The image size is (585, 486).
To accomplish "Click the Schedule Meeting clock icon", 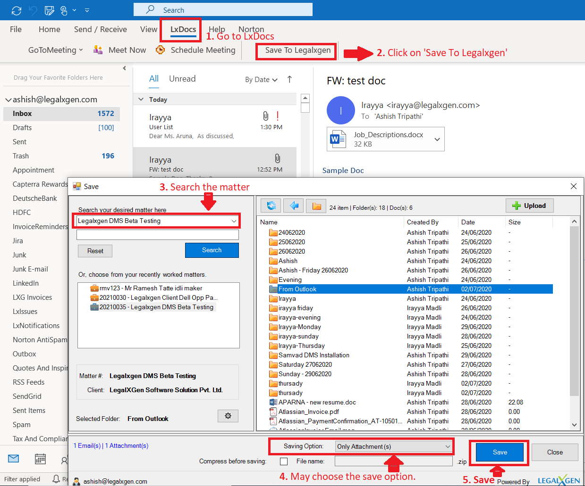I will click(x=161, y=50).
